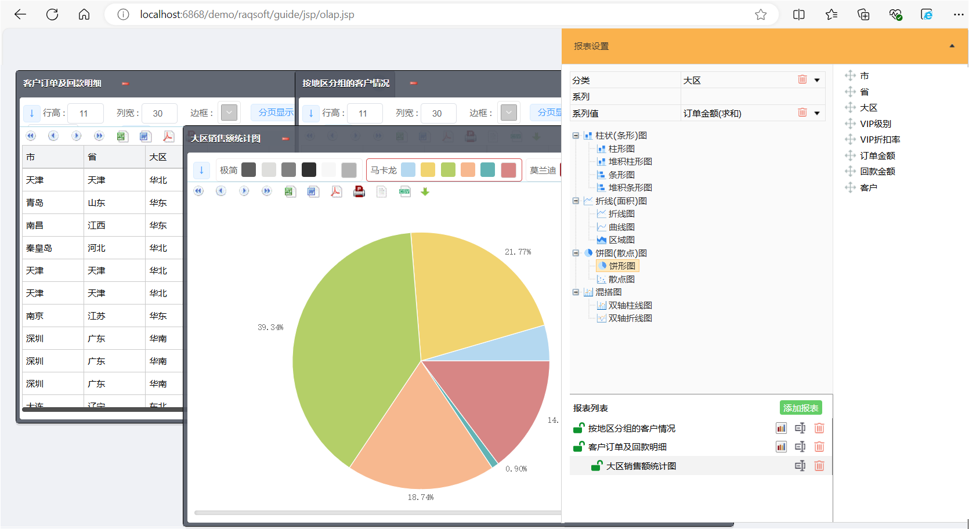Export the pie chart report to PDF
This screenshot has height=529, width=969.
click(x=336, y=191)
